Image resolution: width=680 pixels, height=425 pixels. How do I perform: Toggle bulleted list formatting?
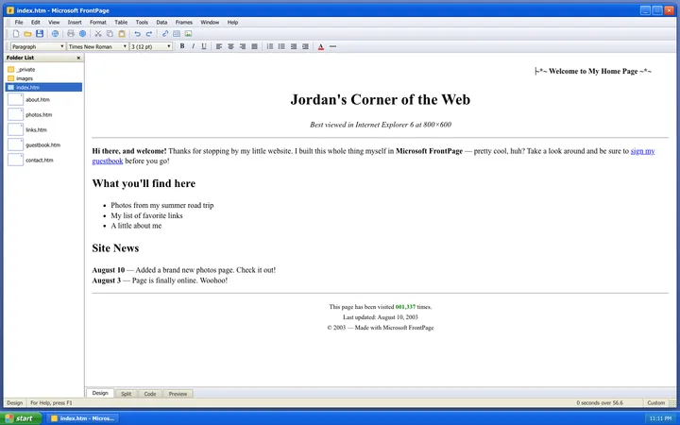coord(281,46)
